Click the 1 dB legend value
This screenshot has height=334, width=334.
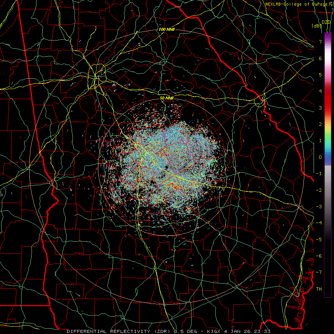click(x=320, y=141)
